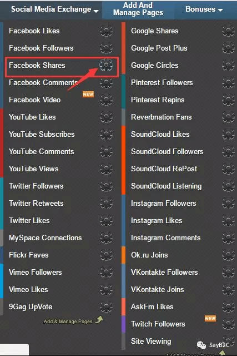
Task: Click the gear icon for Twitter Retweets
Action: [106, 203]
